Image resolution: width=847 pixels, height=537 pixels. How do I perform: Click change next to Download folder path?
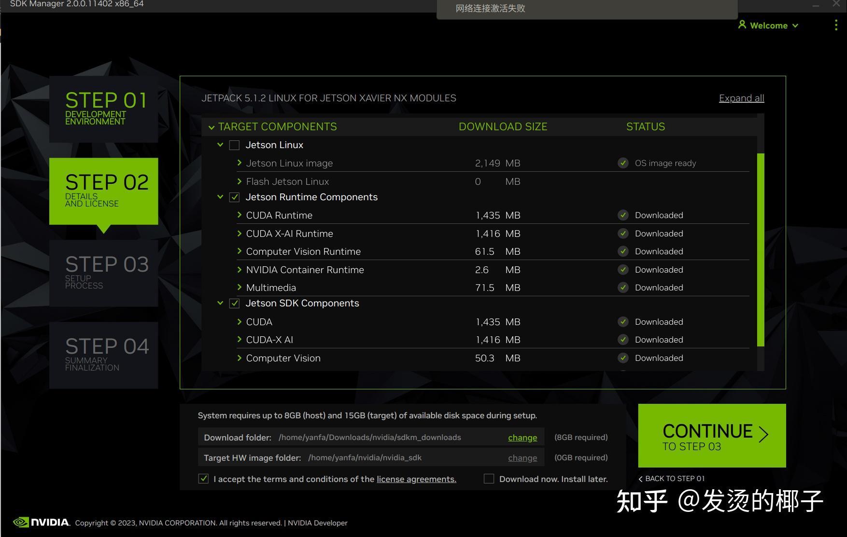(522, 437)
